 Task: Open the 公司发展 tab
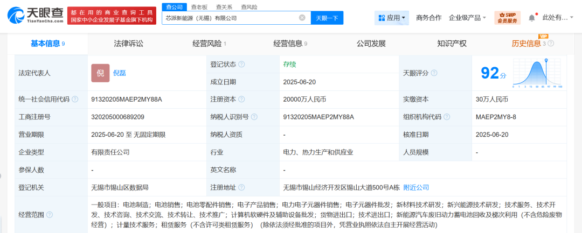click(371, 44)
